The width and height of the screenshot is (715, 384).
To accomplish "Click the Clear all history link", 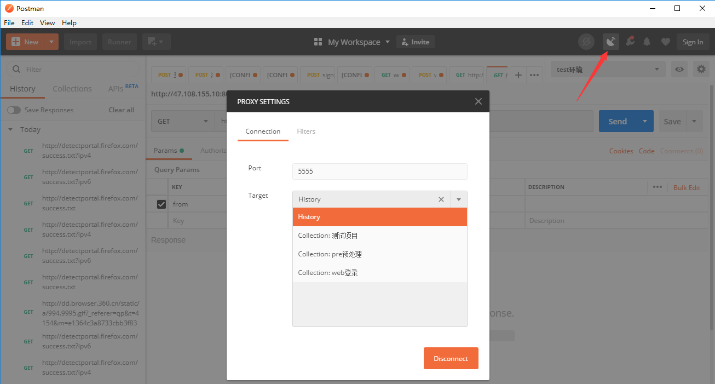I will pos(122,110).
